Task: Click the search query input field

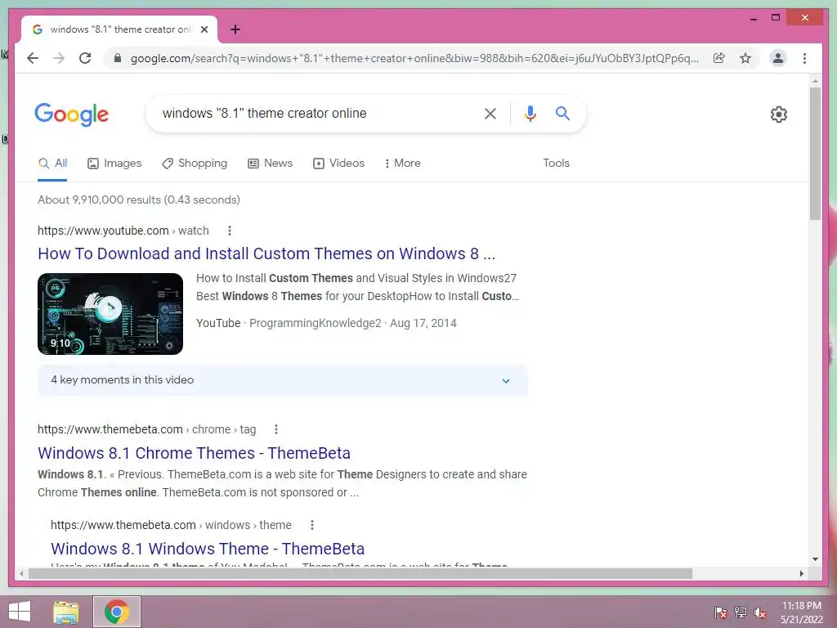Action: pyautogui.click(x=318, y=113)
